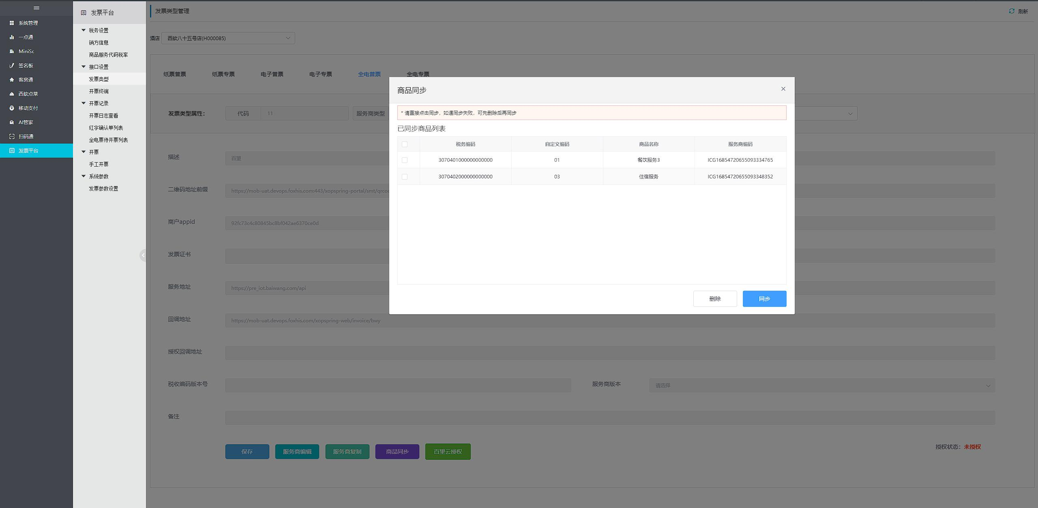Switch to 全电普票 tab
This screenshot has width=1038, height=508.
point(369,74)
